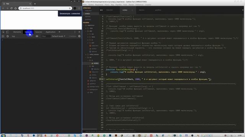Toggle the console sidebar panel

[x=3, y=36]
